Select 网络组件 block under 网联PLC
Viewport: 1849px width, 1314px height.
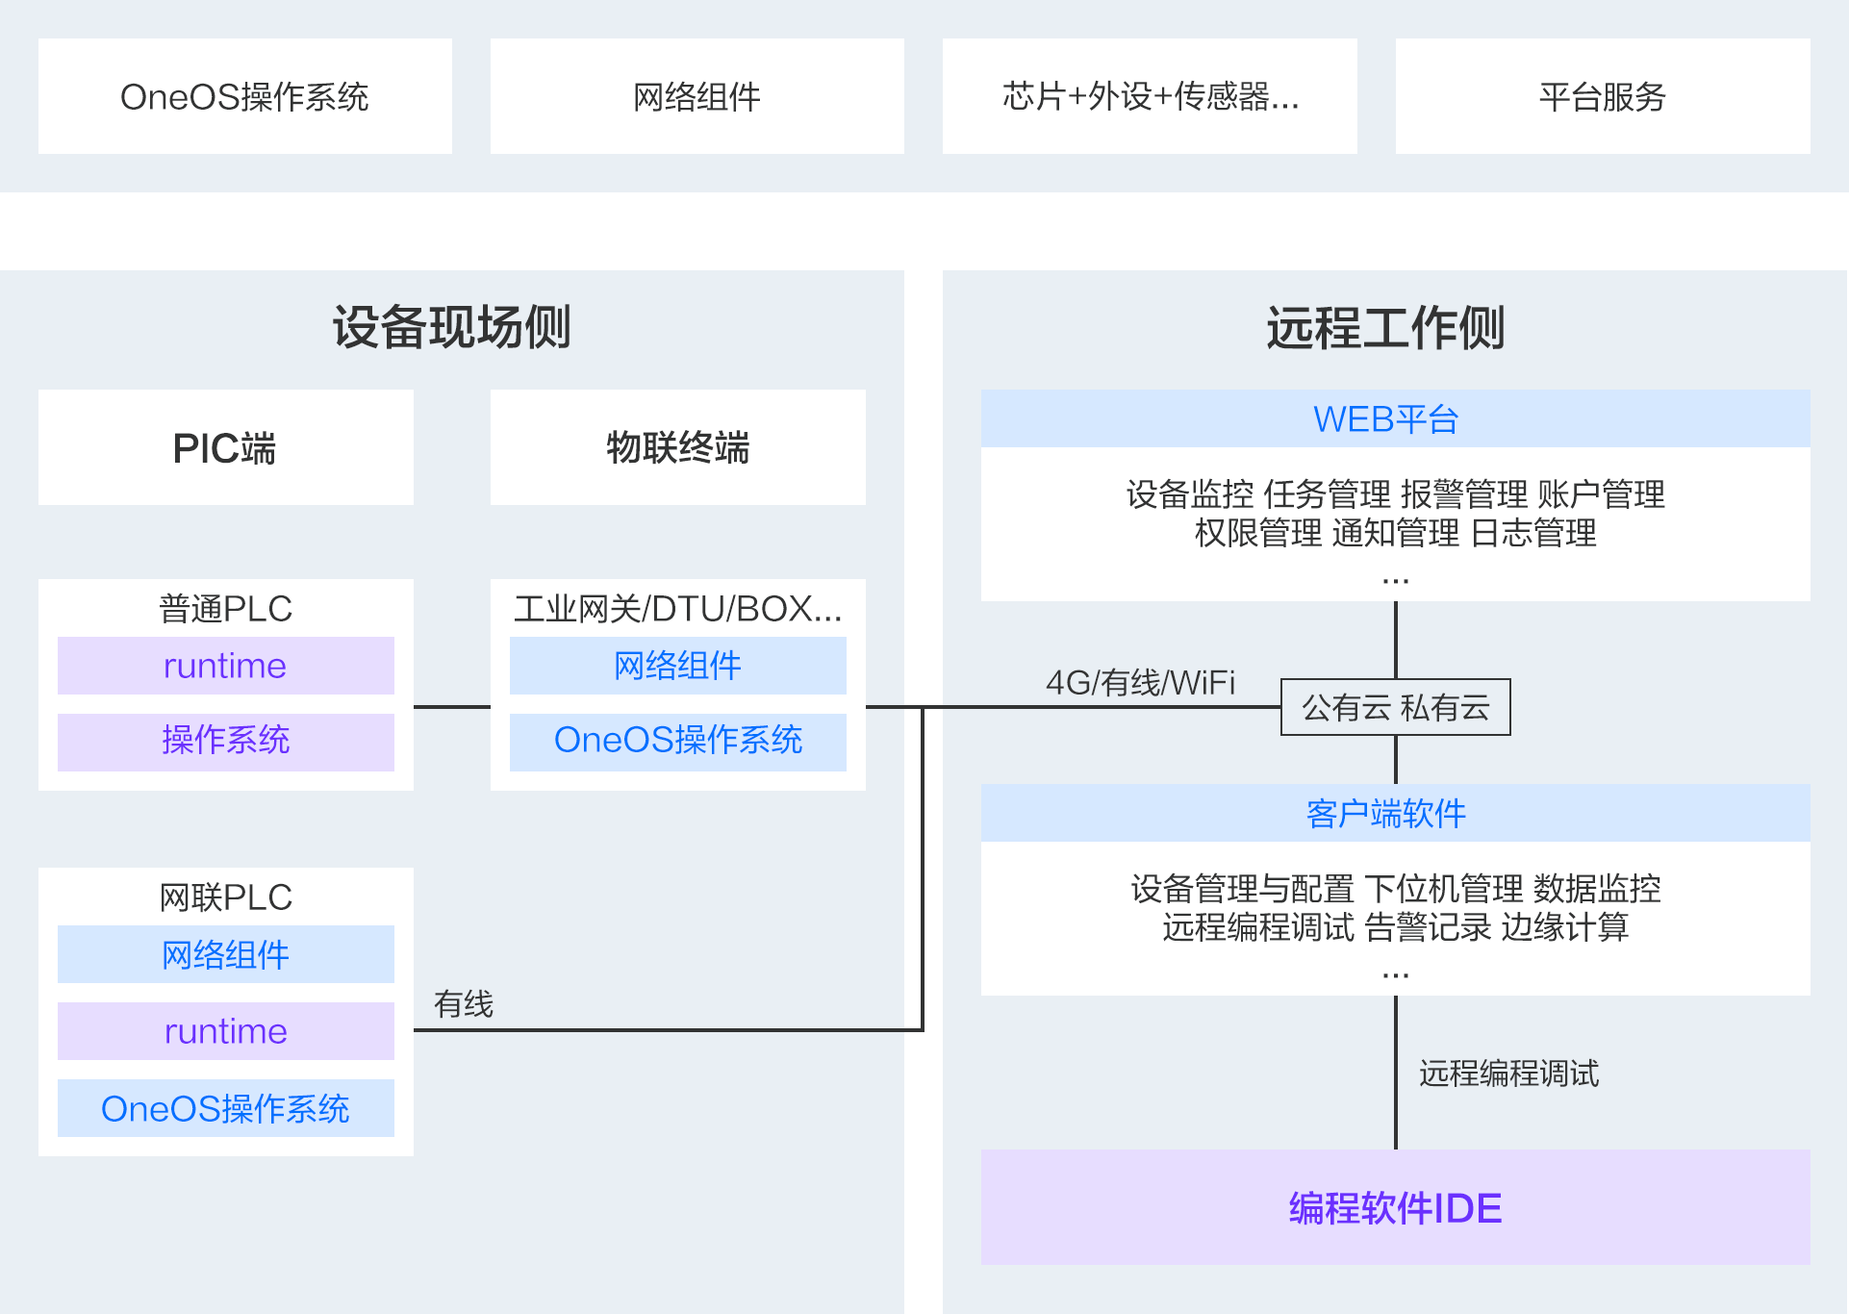point(225,954)
